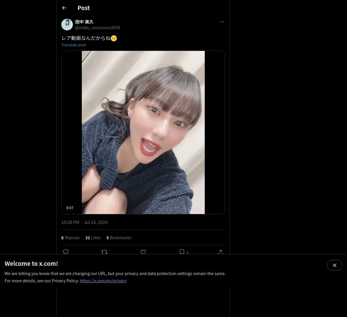This screenshot has width=347, height=317.
Task: Open the @miku_monmon3939 handle
Action: 97,27
